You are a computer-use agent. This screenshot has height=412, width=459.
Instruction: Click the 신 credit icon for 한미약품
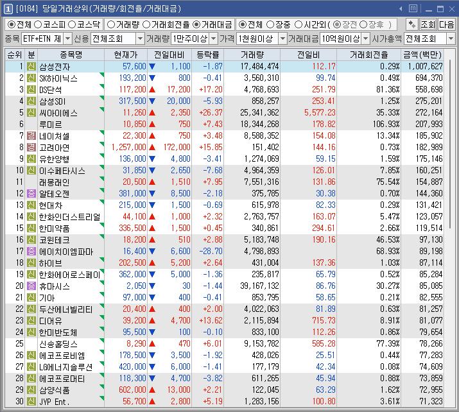31,228
